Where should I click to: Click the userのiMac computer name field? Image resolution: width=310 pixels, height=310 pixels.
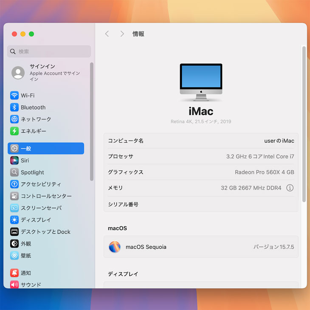(279, 141)
